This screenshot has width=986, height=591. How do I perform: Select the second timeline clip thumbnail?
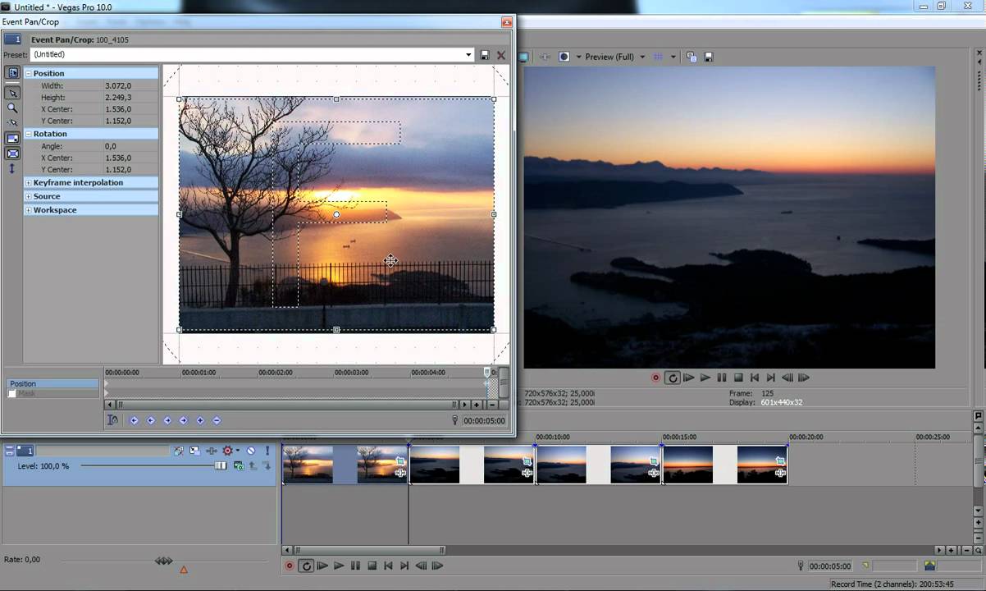(472, 465)
